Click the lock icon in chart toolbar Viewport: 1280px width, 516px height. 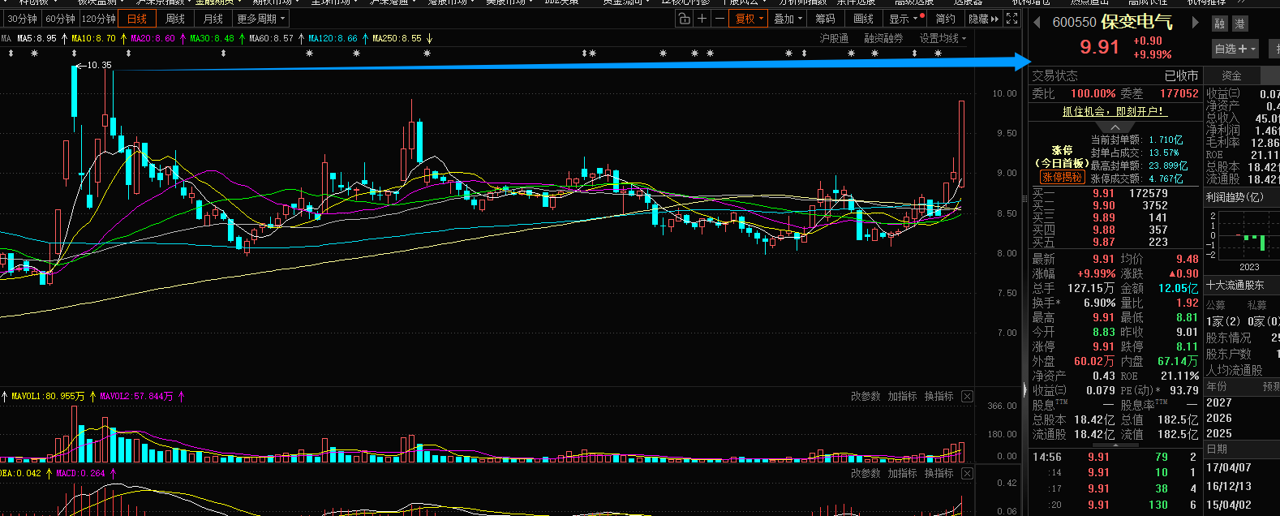click(684, 19)
